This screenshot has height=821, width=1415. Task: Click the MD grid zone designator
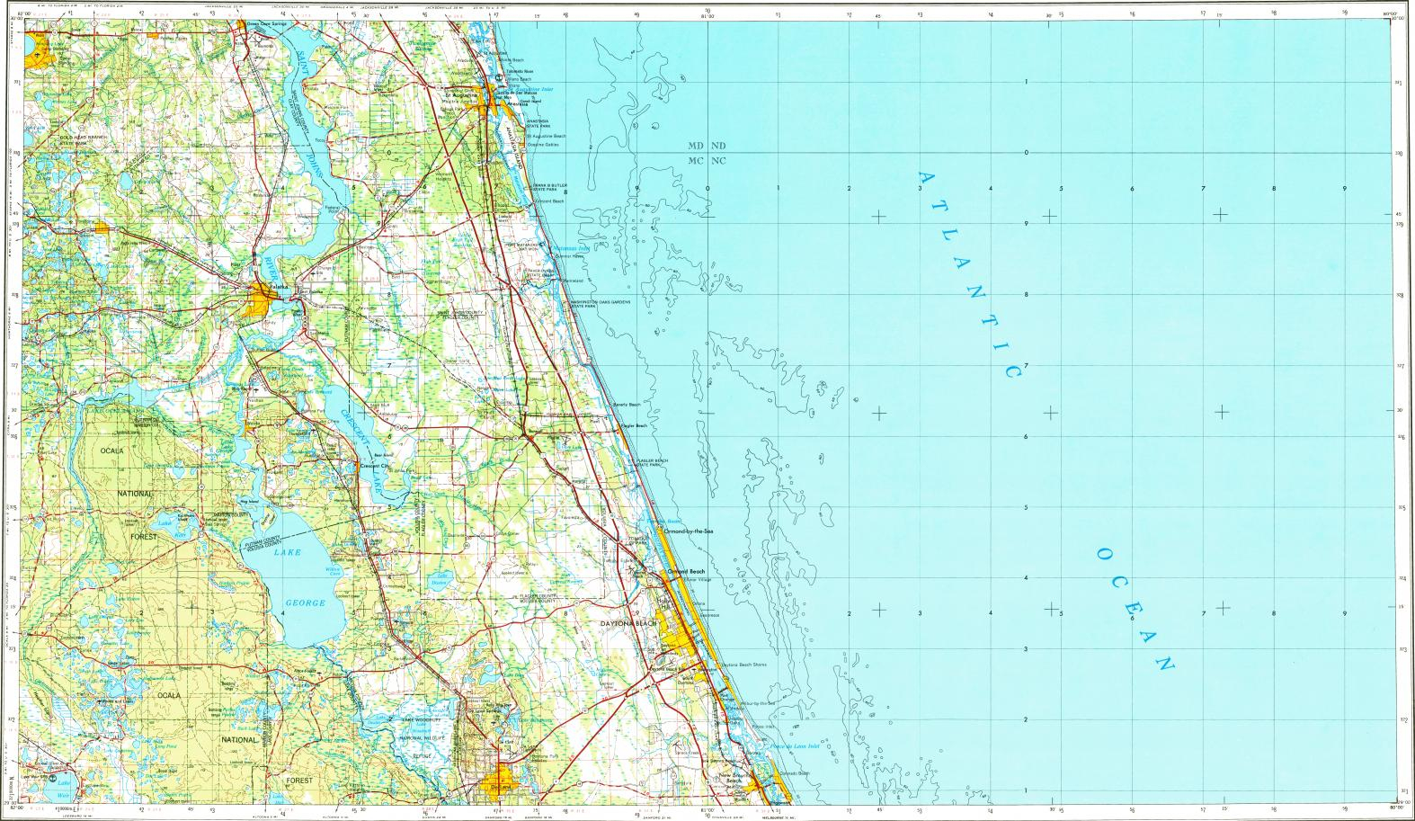pos(696,145)
